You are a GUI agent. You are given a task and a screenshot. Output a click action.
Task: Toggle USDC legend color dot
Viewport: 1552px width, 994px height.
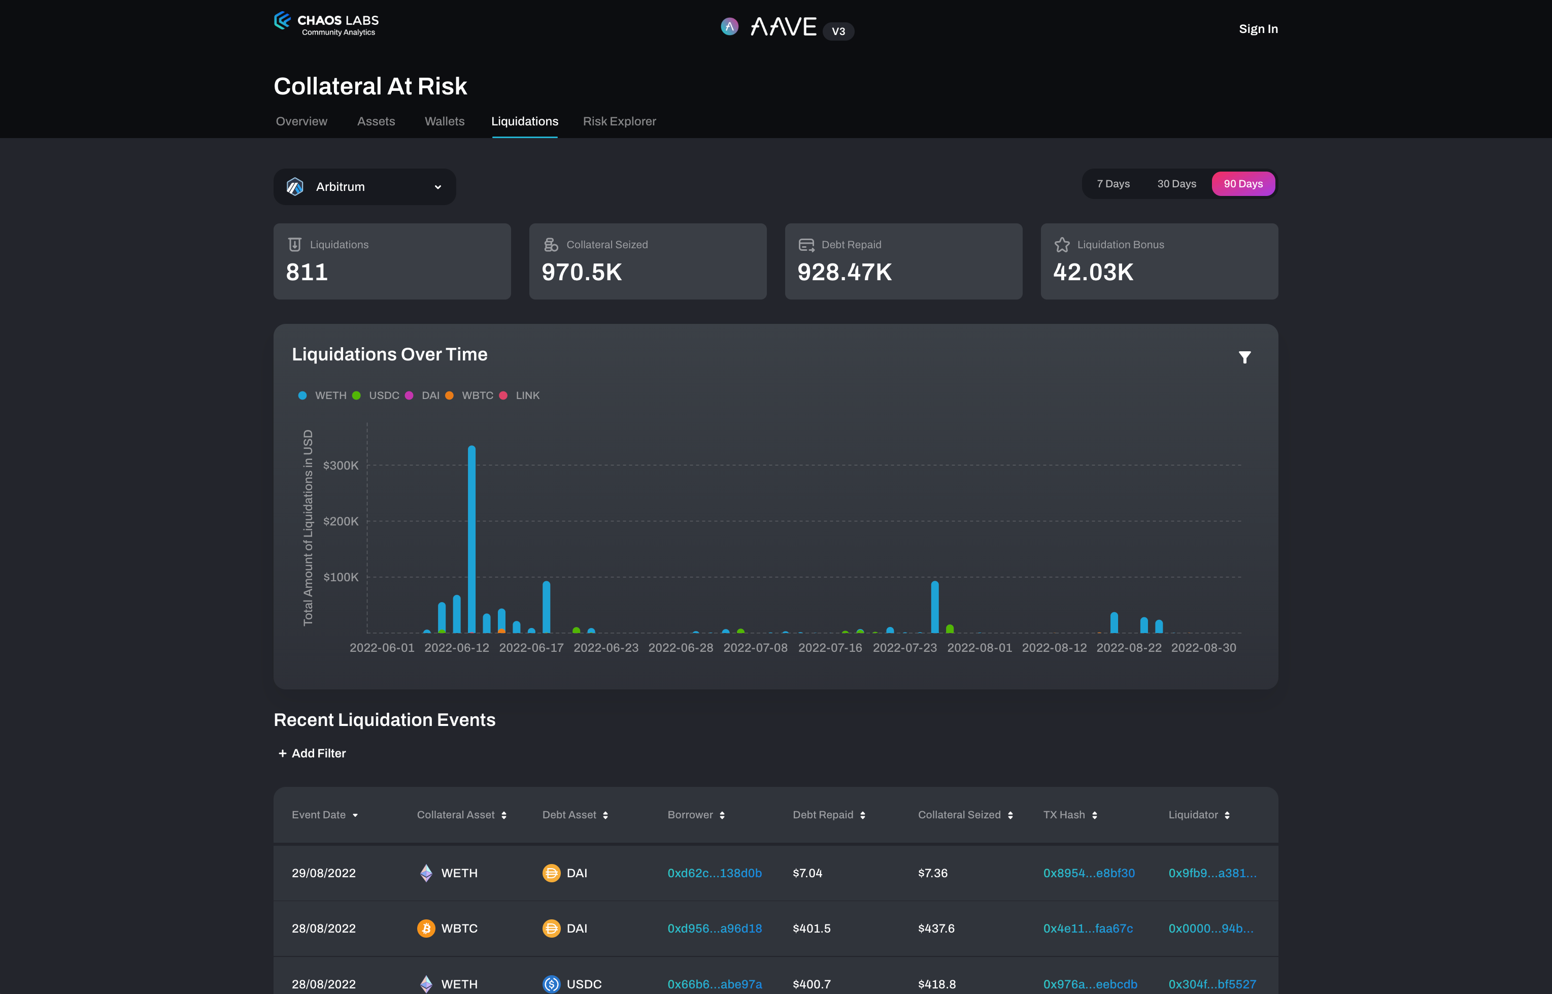pyautogui.click(x=356, y=395)
